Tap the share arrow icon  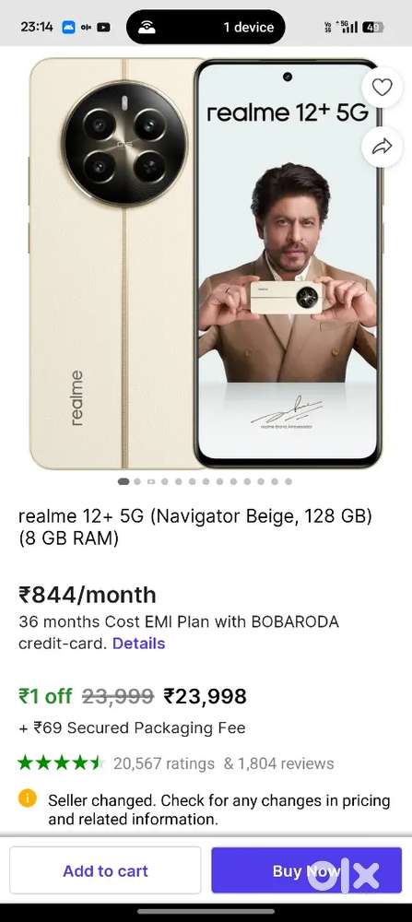point(382,147)
